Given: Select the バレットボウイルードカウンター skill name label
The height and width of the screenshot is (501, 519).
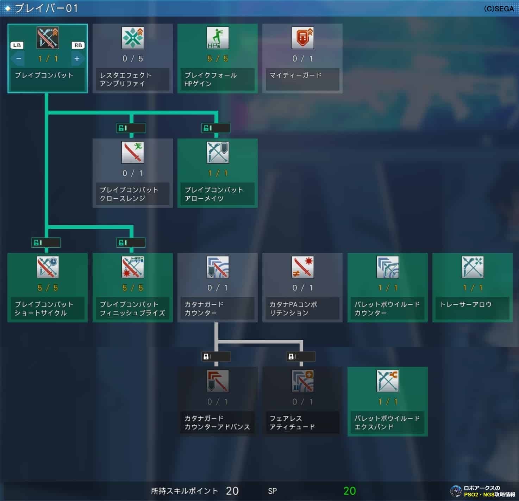Looking at the screenshot, I should [x=387, y=309].
